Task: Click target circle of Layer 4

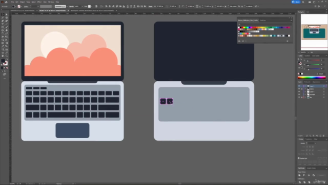Action: coord(324,91)
